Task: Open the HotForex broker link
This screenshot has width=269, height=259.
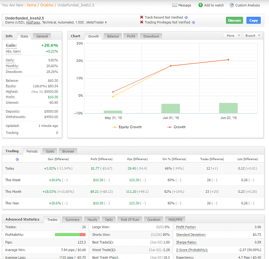Action: [33, 22]
